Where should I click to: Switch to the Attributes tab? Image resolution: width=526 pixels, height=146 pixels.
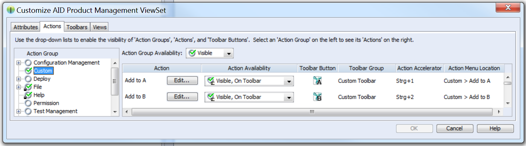pos(26,27)
